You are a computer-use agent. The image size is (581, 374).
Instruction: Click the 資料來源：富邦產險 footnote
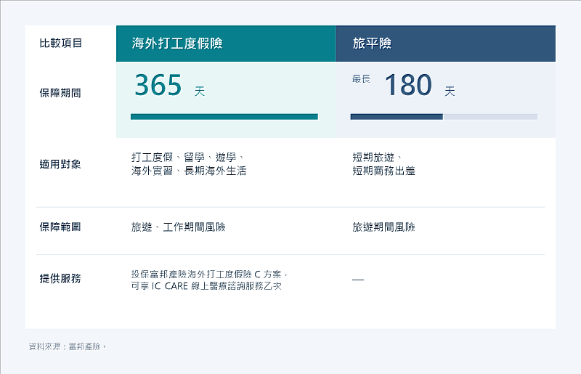(x=67, y=346)
